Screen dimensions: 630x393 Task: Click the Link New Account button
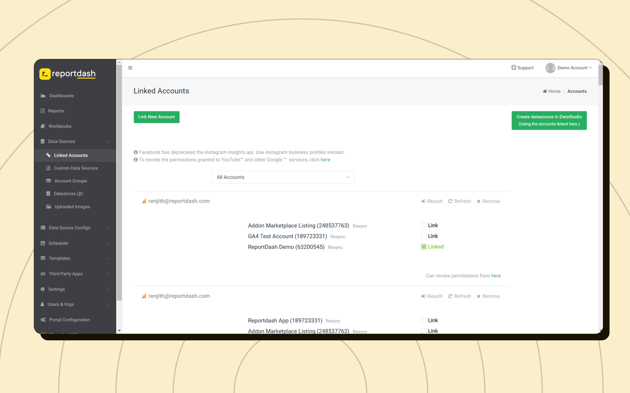pyautogui.click(x=157, y=117)
